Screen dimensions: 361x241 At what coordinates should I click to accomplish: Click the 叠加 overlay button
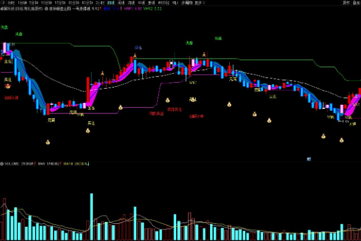click(357, 2)
